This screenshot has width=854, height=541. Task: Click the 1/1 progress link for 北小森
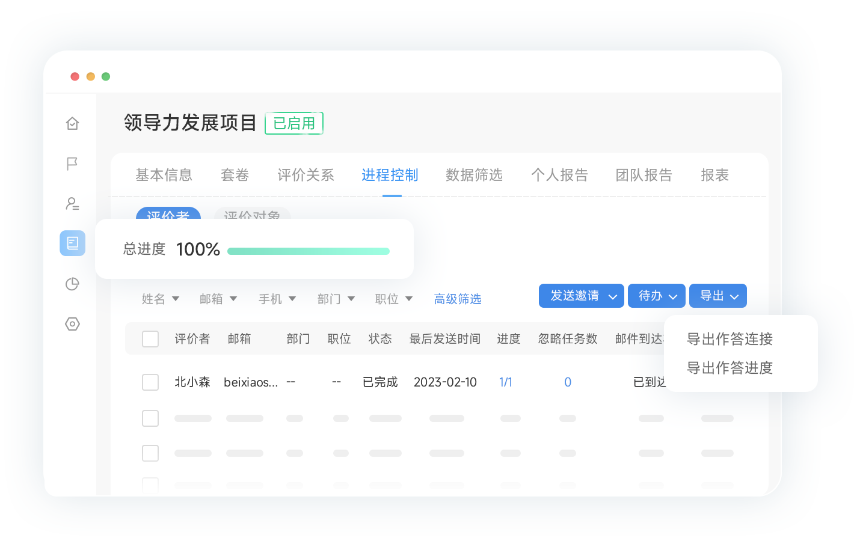point(506,382)
